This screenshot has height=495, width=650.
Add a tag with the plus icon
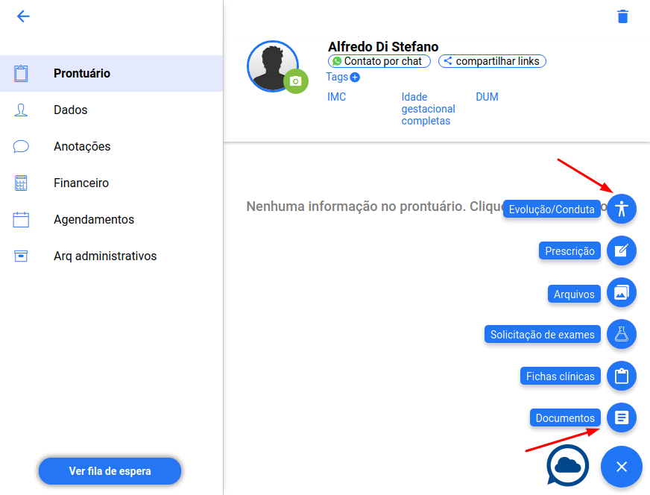pyautogui.click(x=355, y=77)
